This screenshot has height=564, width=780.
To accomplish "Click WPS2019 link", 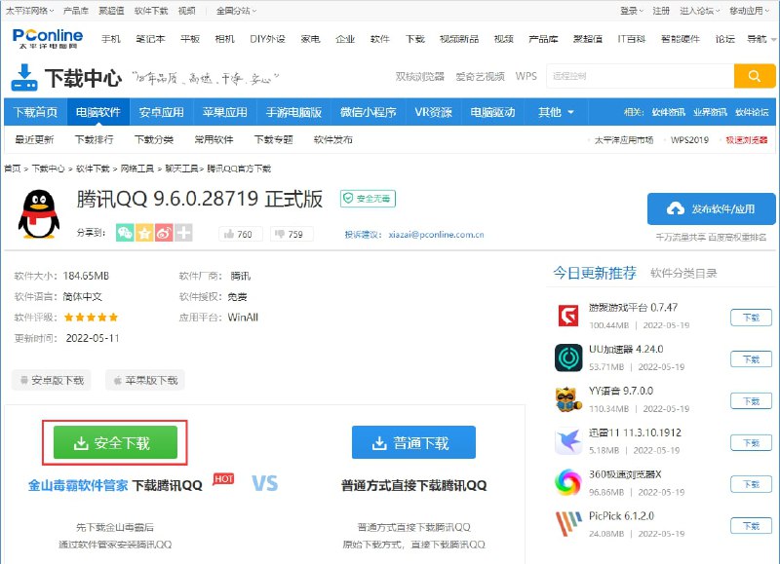I will [x=689, y=140].
